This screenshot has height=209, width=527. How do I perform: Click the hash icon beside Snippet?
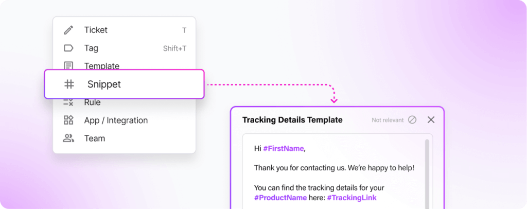69,84
